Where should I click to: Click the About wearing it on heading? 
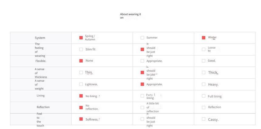[x=130, y=16]
